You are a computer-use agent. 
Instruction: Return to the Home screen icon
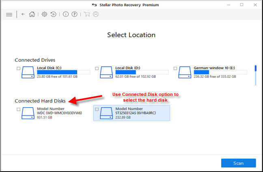coord(32,14)
